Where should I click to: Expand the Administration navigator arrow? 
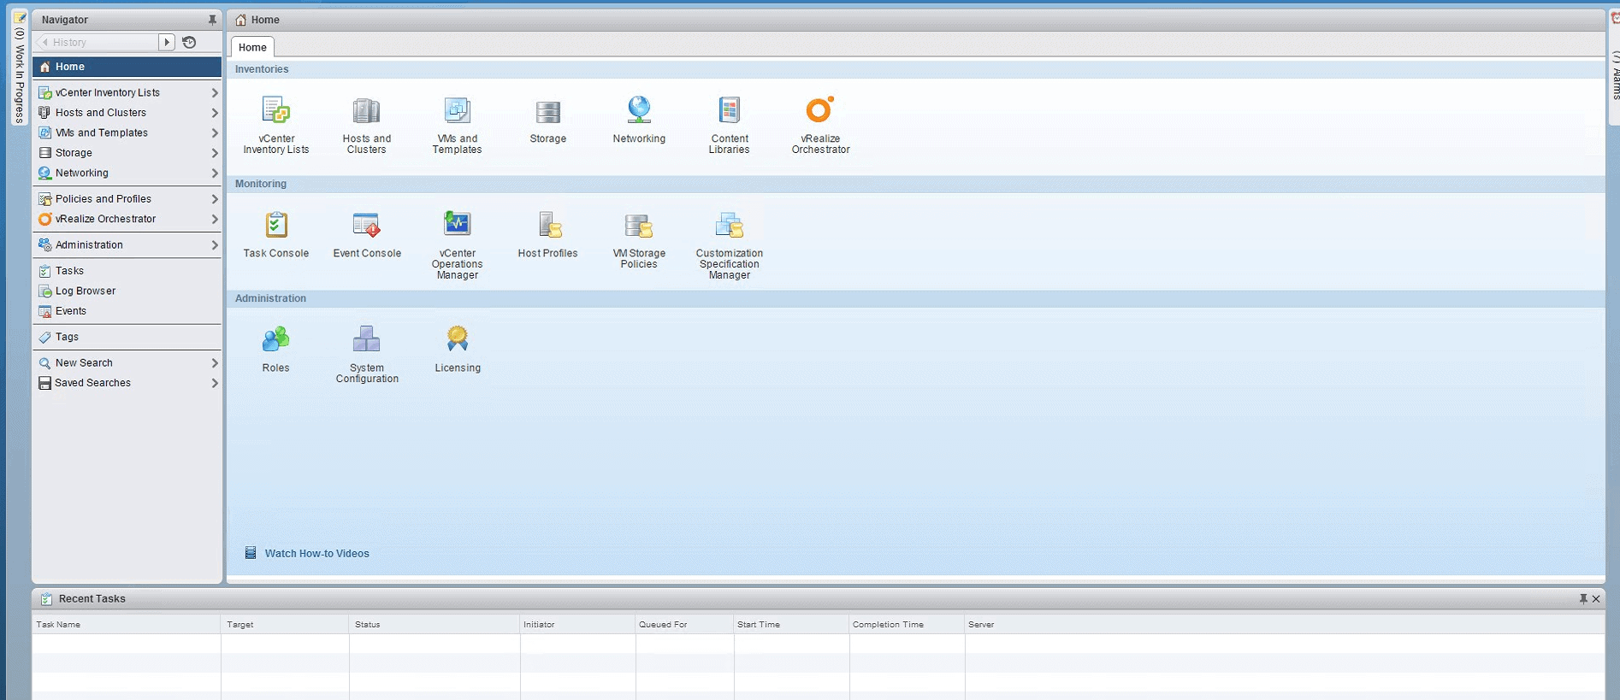pos(214,245)
